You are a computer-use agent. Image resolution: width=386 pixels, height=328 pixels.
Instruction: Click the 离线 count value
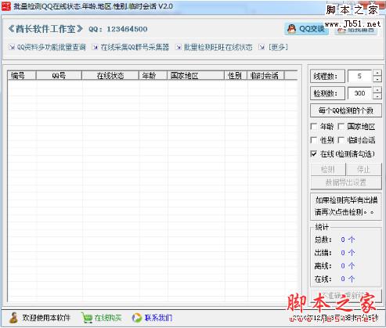coord(348,265)
